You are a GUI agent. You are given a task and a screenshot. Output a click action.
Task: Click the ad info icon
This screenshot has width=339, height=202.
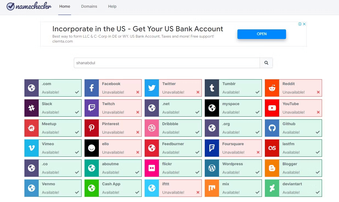[x=300, y=24]
